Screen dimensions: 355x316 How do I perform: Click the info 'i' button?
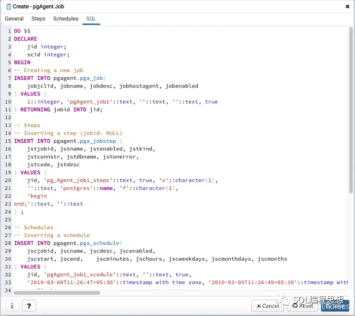[12, 306]
